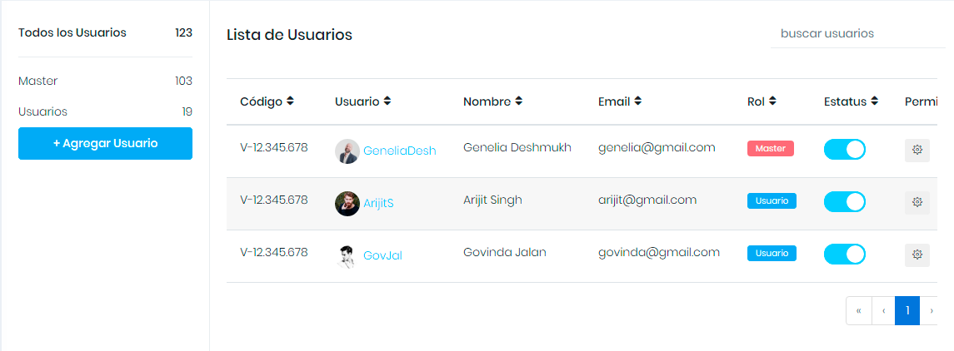Go to previous page chevron

pyautogui.click(x=883, y=311)
